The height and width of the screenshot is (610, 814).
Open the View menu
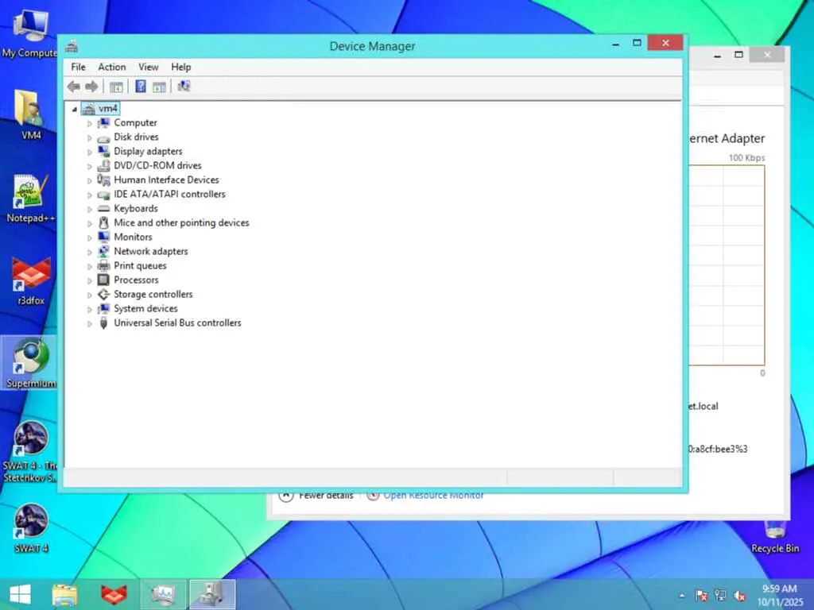(x=149, y=67)
